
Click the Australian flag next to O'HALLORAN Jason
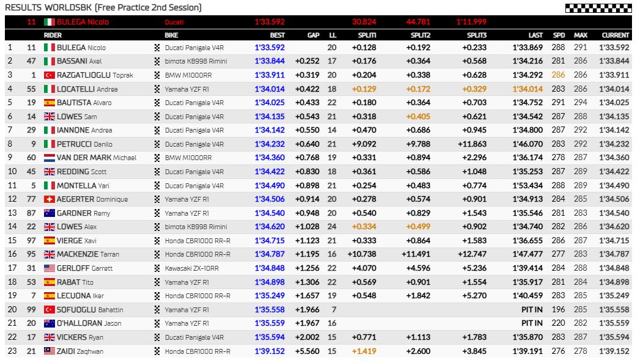coord(50,324)
